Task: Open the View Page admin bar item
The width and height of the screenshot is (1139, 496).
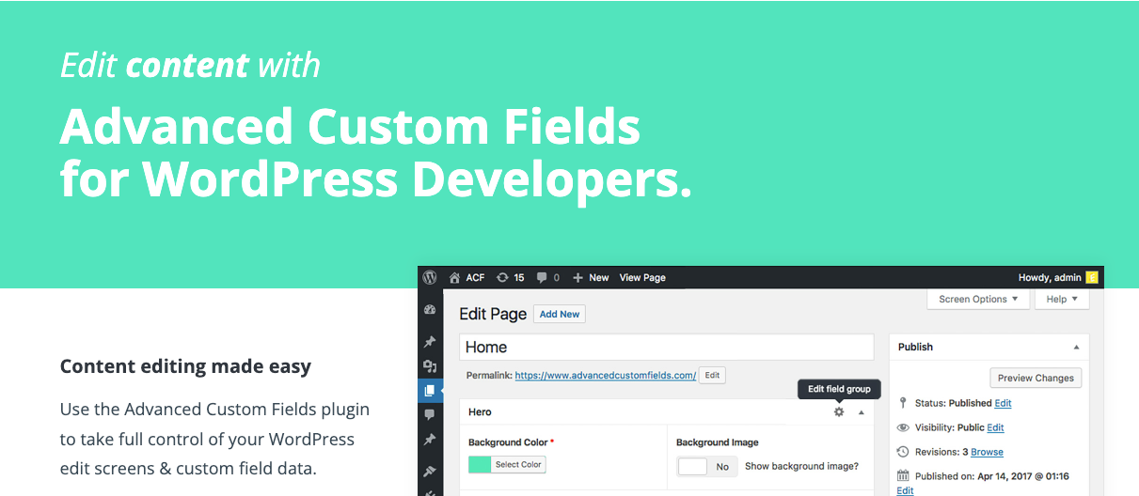Action: (642, 277)
